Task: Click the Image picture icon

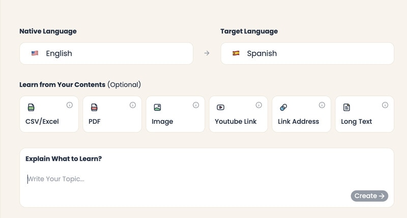Action: click(x=157, y=107)
